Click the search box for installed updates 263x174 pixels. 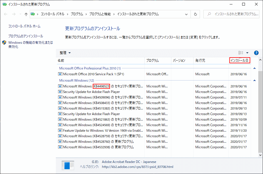pyautogui.click(x=231, y=14)
